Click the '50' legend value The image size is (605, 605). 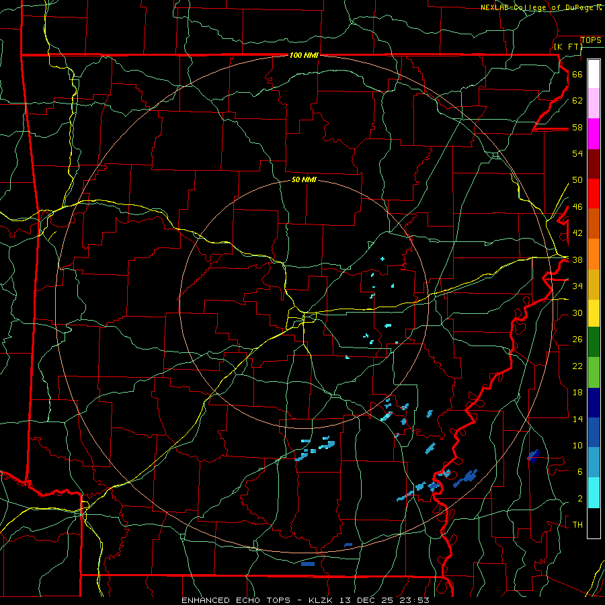click(x=577, y=180)
